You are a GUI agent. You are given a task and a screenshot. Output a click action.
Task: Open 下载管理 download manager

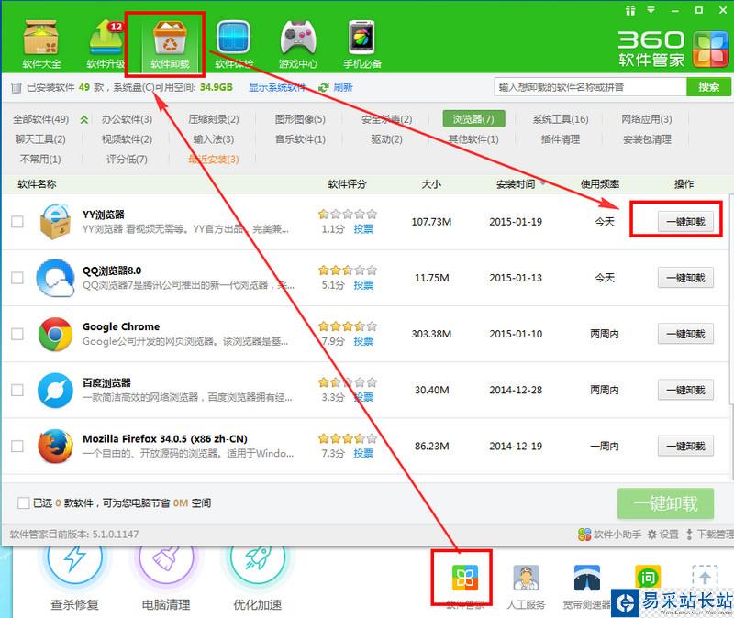709,535
